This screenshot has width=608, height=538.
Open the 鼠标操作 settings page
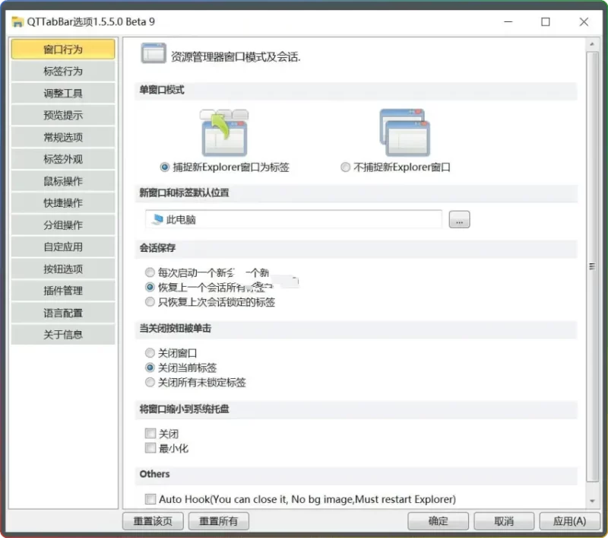(63, 180)
